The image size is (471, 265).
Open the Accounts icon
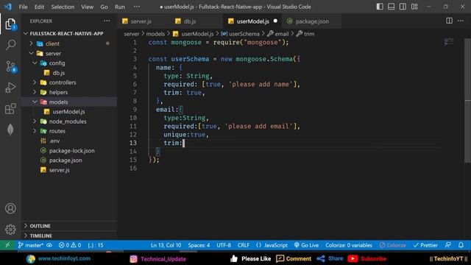pyautogui.click(x=10, y=208)
